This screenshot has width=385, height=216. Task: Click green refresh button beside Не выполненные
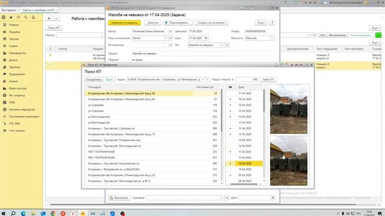tap(378, 35)
